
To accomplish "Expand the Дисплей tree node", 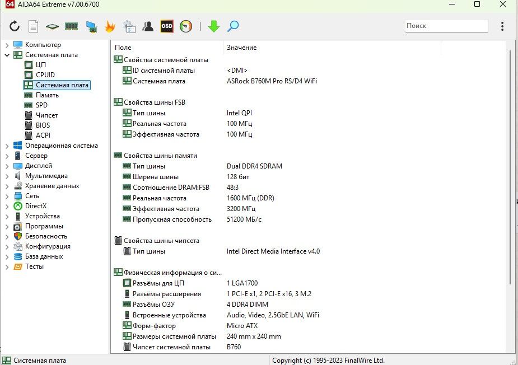I will pos(7,166).
